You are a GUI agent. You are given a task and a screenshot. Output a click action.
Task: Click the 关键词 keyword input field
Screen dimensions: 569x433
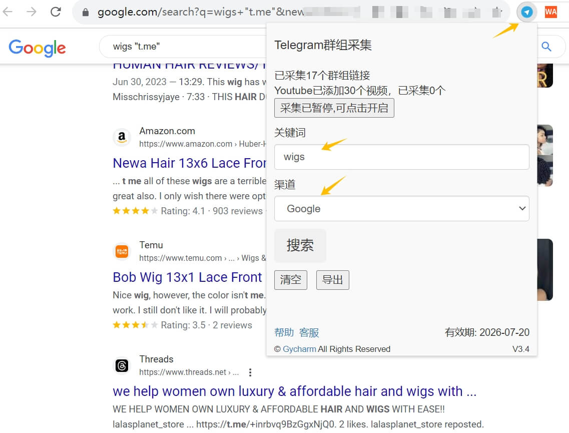401,157
